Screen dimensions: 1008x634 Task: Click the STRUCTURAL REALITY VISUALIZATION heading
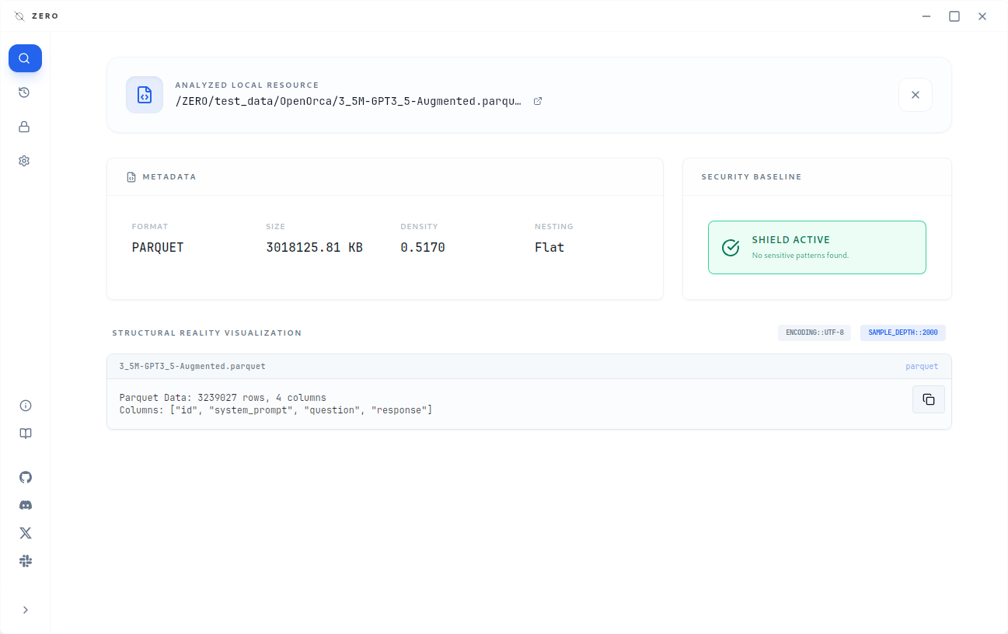(x=207, y=333)
